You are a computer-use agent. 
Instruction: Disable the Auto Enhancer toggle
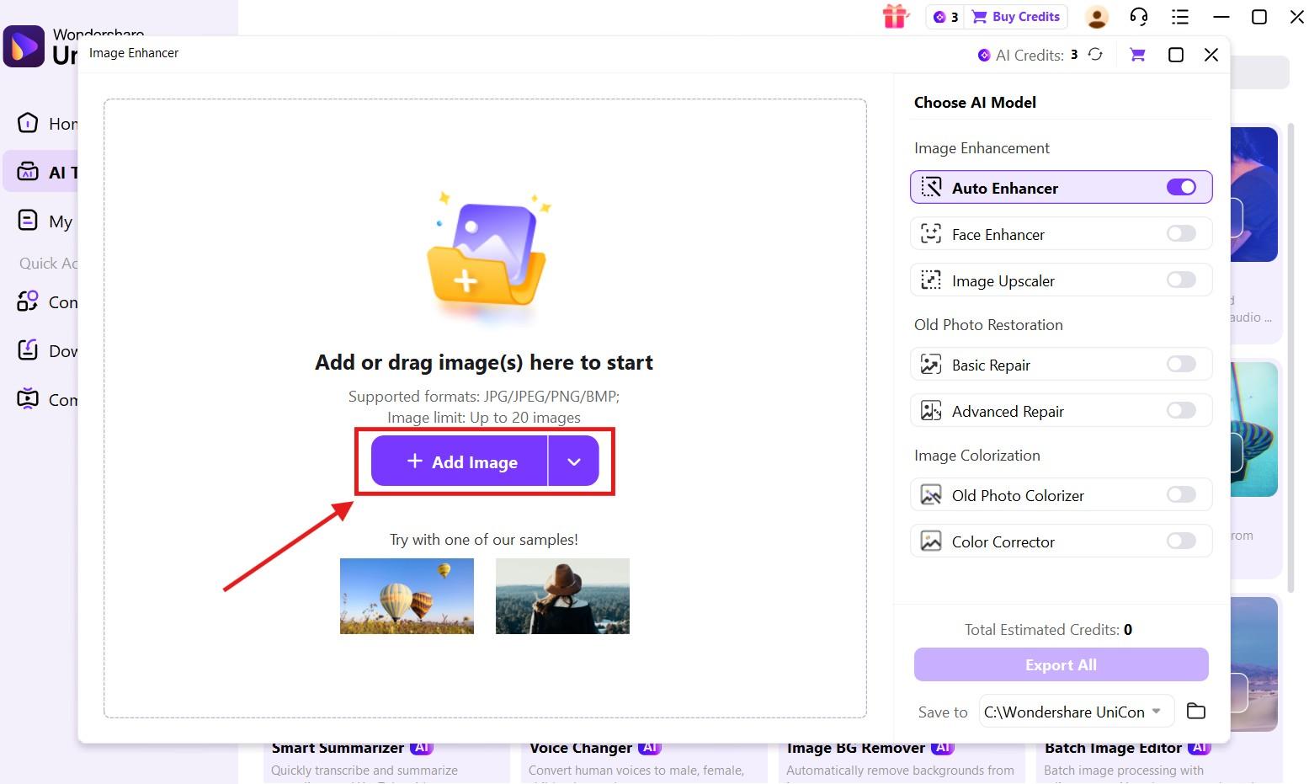coord(1181,187)
